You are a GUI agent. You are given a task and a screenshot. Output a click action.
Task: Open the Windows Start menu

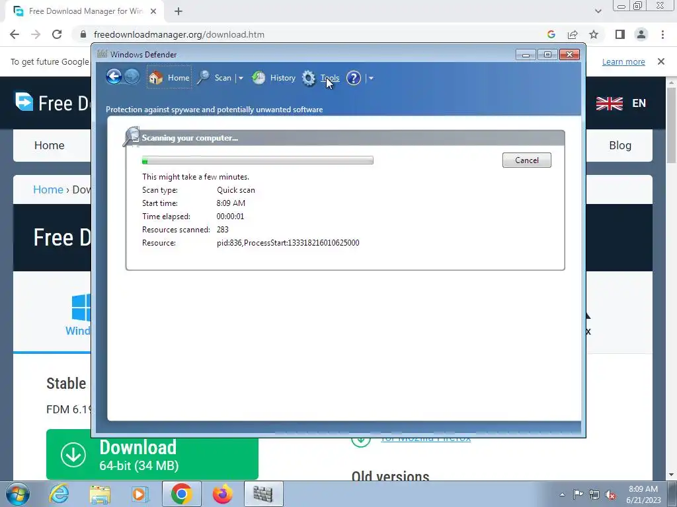[18, 494]
